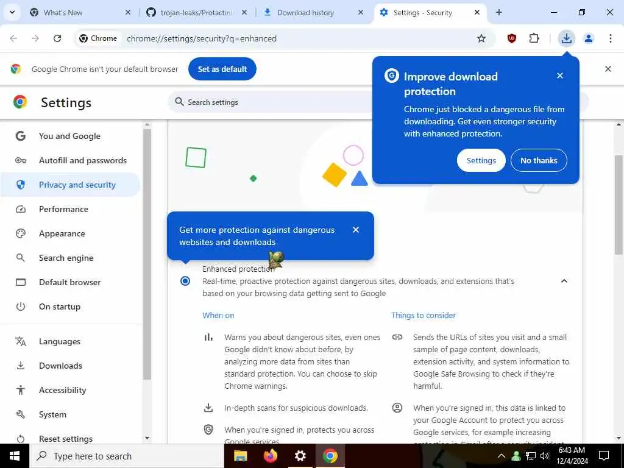The image size is (624, 468).
Task: Reload the current page
Action: click(57, 38)
